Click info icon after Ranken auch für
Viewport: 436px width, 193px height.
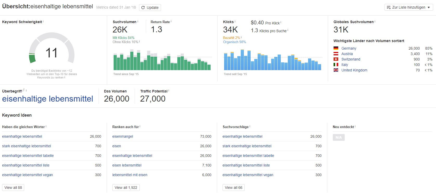(140, 127)
